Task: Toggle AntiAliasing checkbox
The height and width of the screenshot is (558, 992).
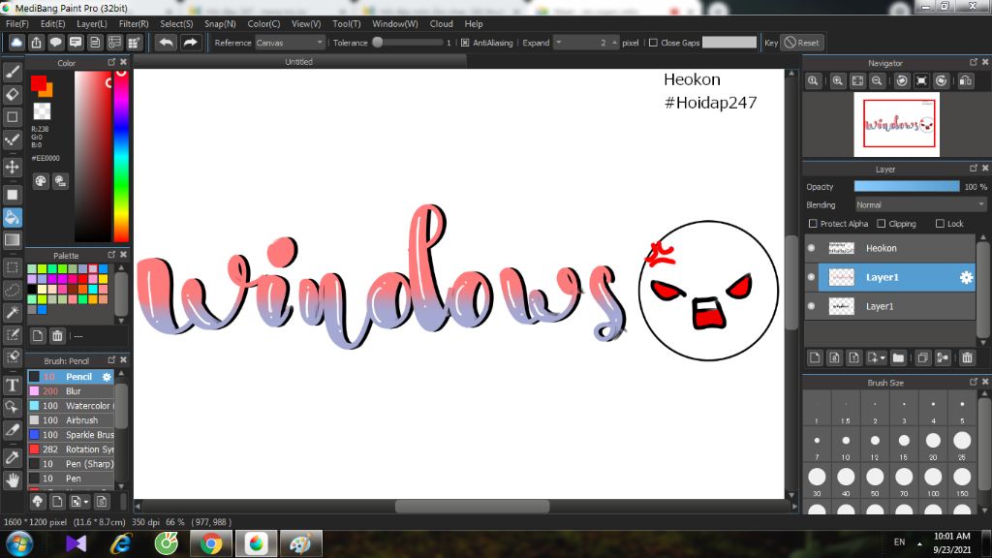Action: 465,43
